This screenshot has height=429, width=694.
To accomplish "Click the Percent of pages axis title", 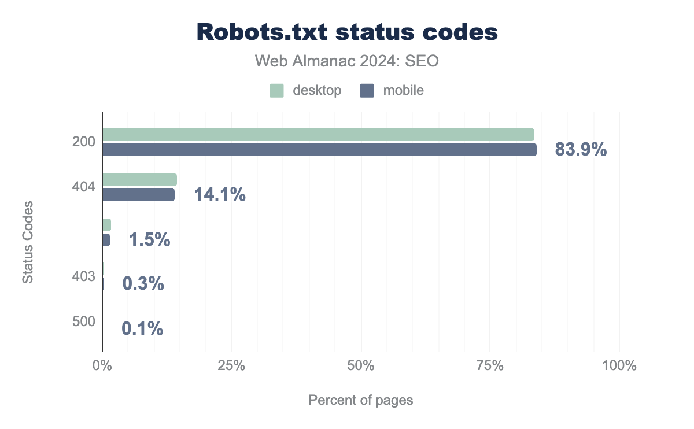I will pos(361,400).
